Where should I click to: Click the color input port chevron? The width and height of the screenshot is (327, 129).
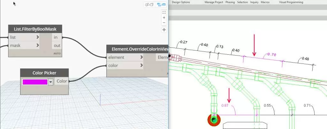(x=141, y=65)
